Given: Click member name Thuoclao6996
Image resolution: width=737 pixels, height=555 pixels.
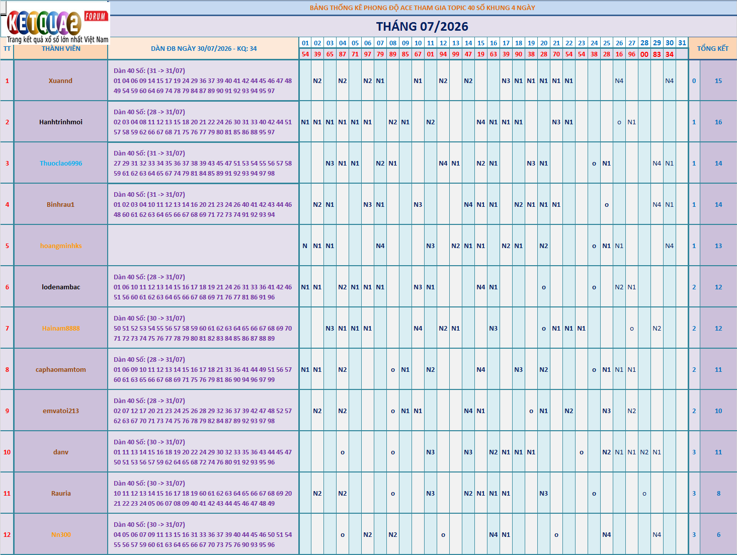Looking at the screenshot, I should coord(61,163).
